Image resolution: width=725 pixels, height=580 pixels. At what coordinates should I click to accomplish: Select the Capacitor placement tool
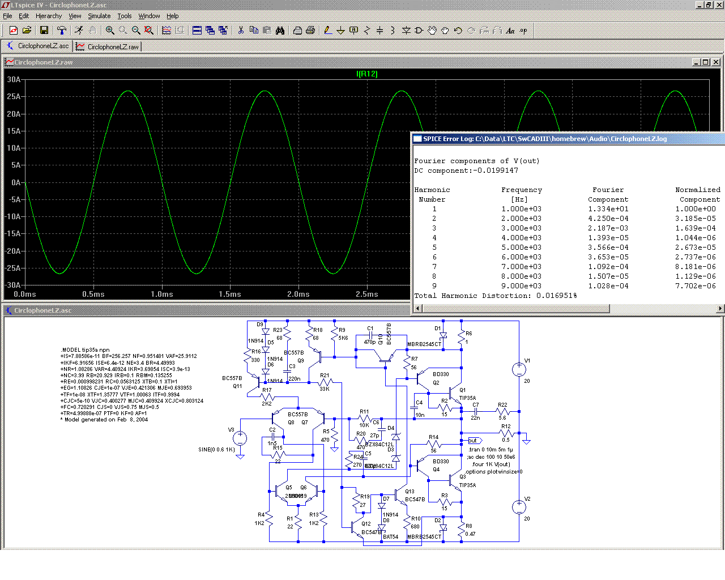(379, 31)
